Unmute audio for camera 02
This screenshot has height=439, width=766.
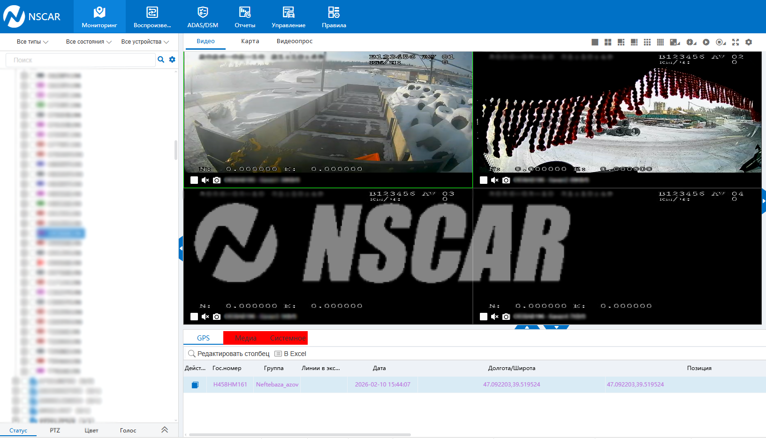(495, 180)
